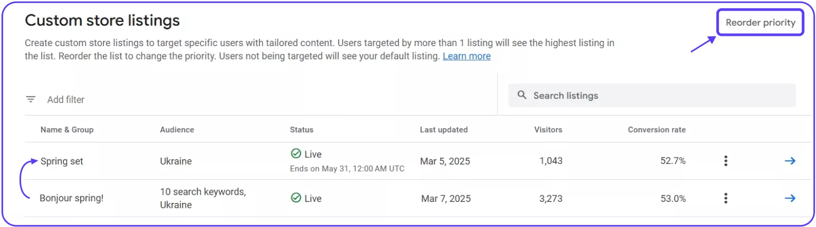Open three-dot menu for Spring set
816x227 pixels.
726,161
